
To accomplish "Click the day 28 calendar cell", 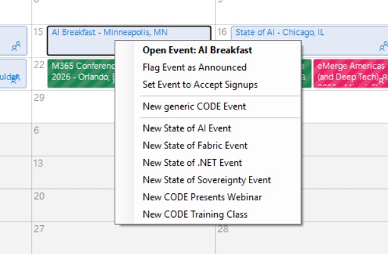I will pos(300,241).
